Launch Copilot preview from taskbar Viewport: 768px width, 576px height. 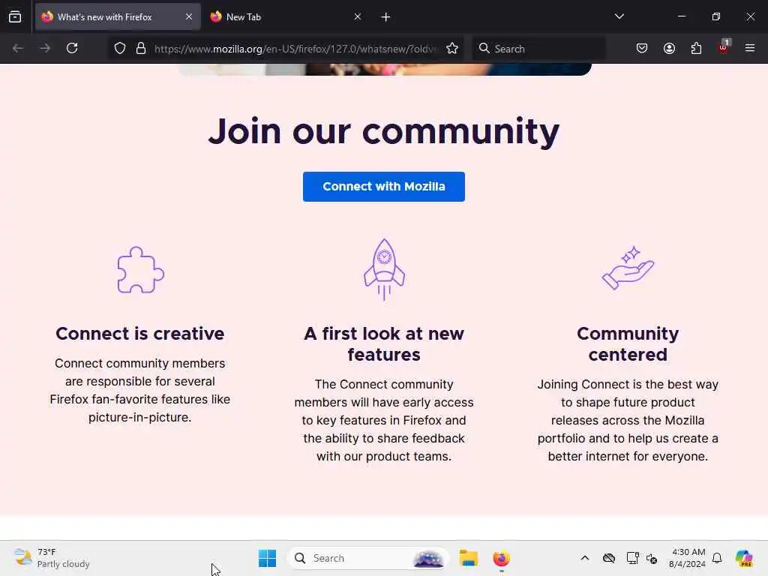[743, 558]
